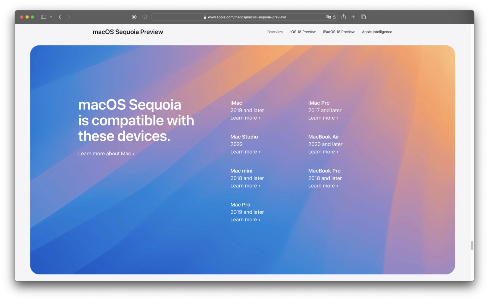
Task: Open the tab group dropdown arrow
Action: pyautogui.click(x=51, y=17)
